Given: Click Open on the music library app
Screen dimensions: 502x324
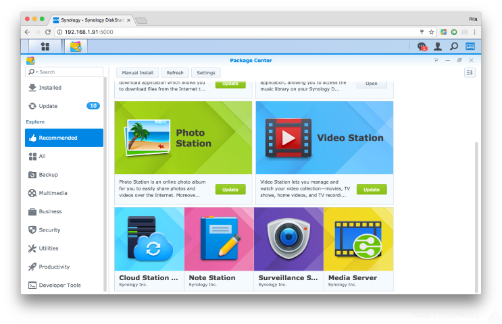Looking at the screenshot, I should [x=372, y=84].
